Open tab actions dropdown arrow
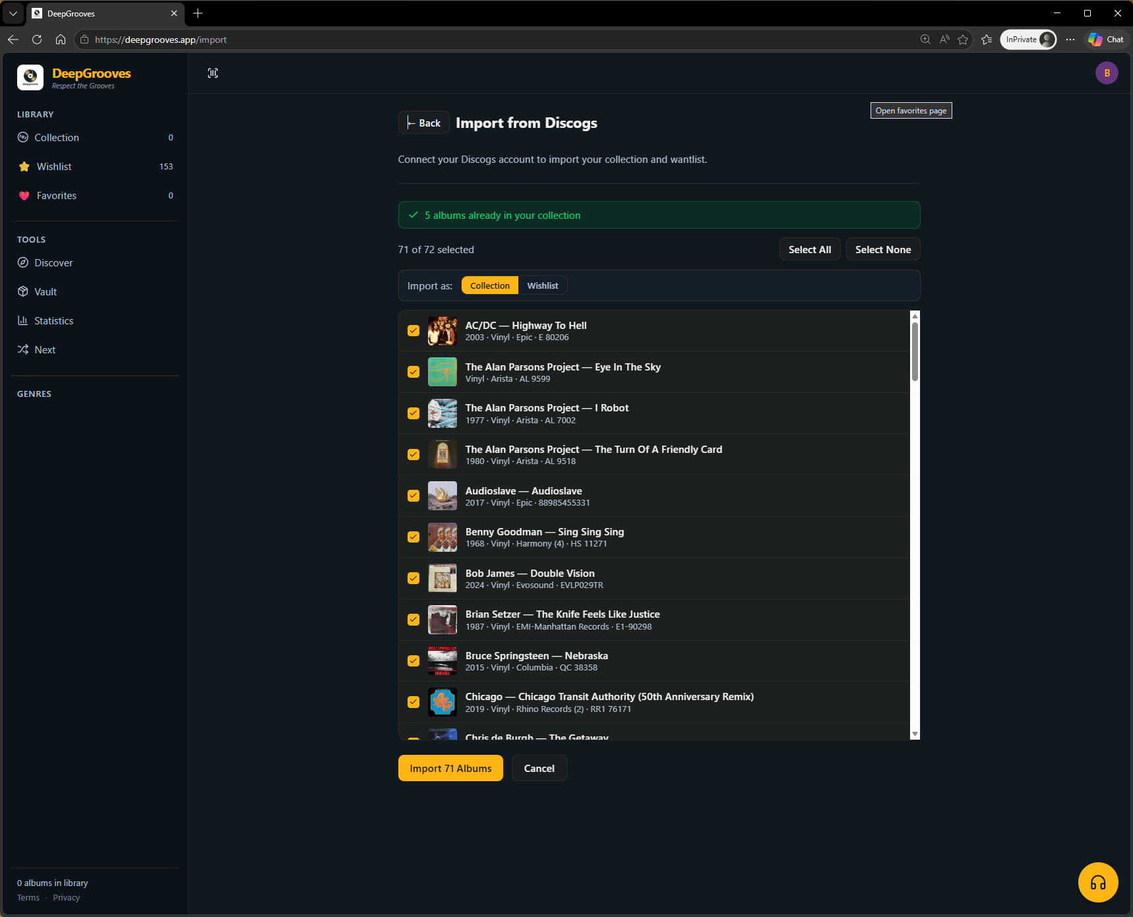Screen dimensions: 1133x917 pyautogui.click(x=13, y=13)
